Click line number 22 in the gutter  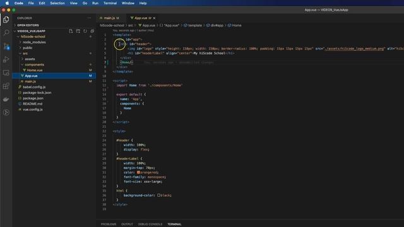click(x=104, y=131)
